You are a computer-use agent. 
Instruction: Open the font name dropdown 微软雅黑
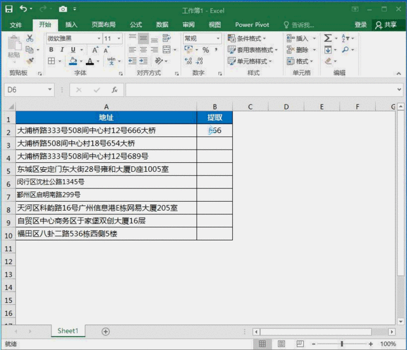(x=99, y=38)
